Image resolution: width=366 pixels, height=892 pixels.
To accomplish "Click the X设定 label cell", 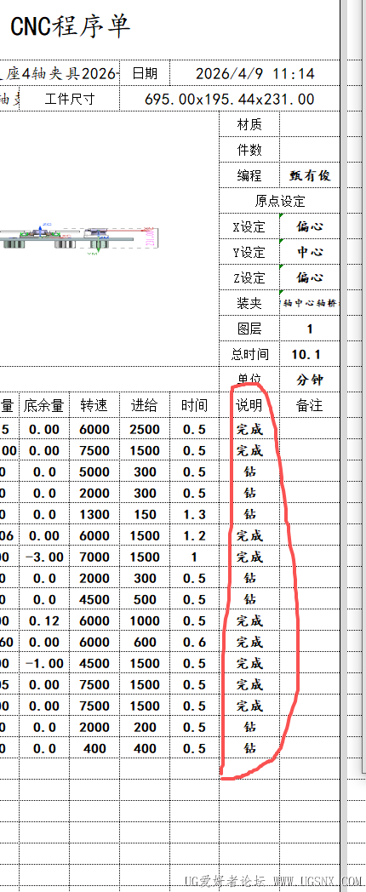I will click(x=249, y=227).
